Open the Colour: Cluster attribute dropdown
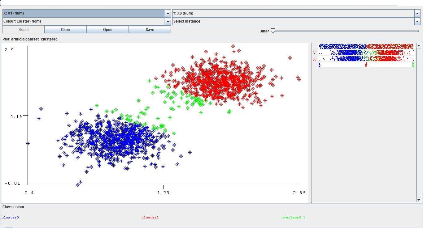 [x=168, y=21]
